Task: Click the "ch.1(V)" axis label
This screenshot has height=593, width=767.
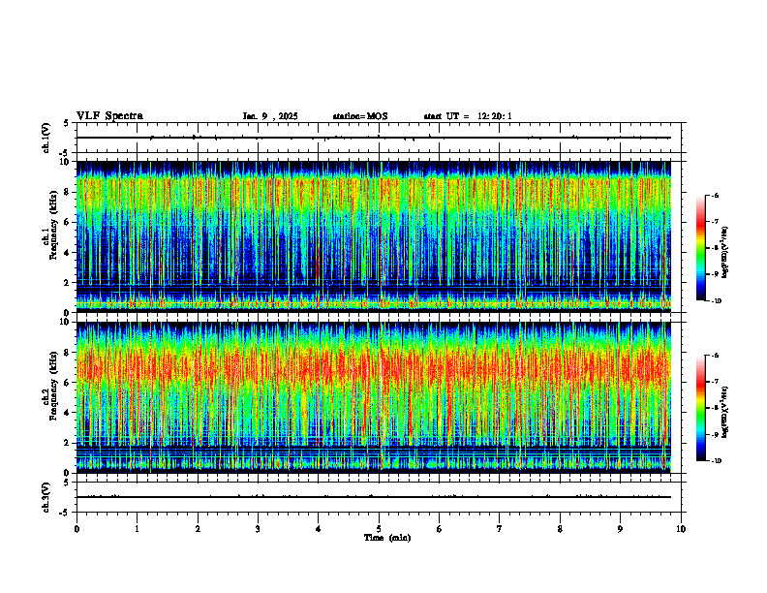Action: coord(46,138)
